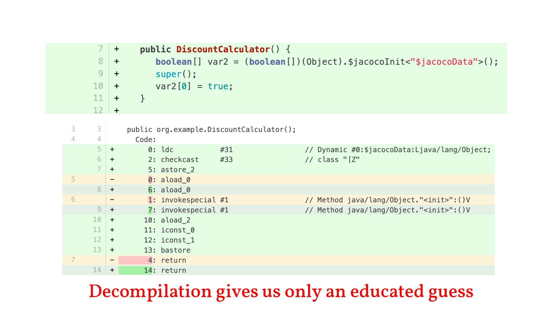The height and width of the screenshot is (313, 557).
Task: Click the '5: astore_2' instruction
Action: (171, 170)
